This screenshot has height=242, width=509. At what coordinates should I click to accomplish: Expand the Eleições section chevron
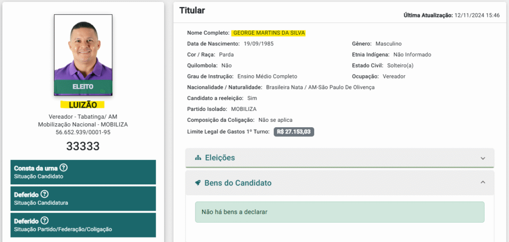pyautogui.click(x=482, y=158)
